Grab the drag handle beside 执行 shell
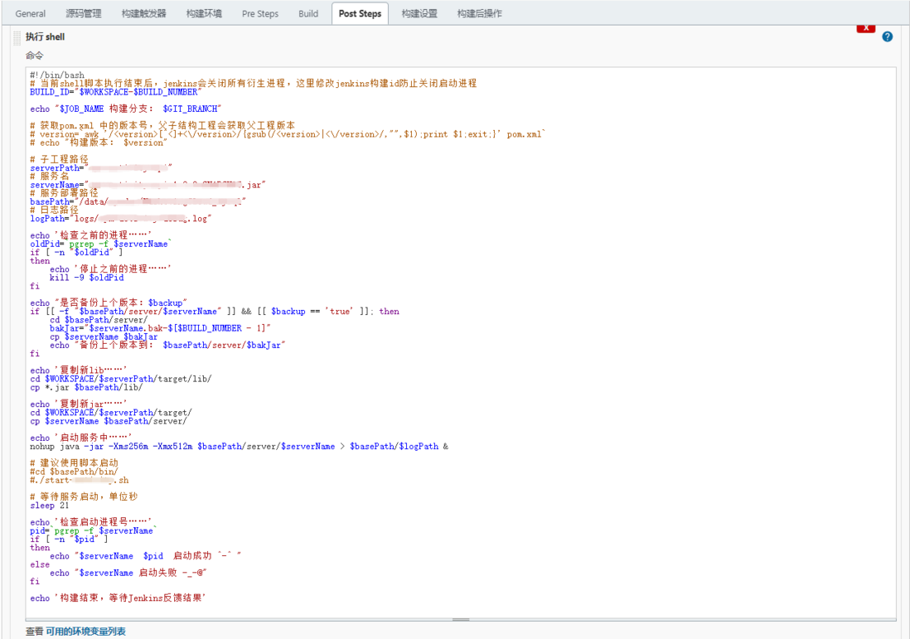This screenshot has width=910, height=639. tap(17, 37)
